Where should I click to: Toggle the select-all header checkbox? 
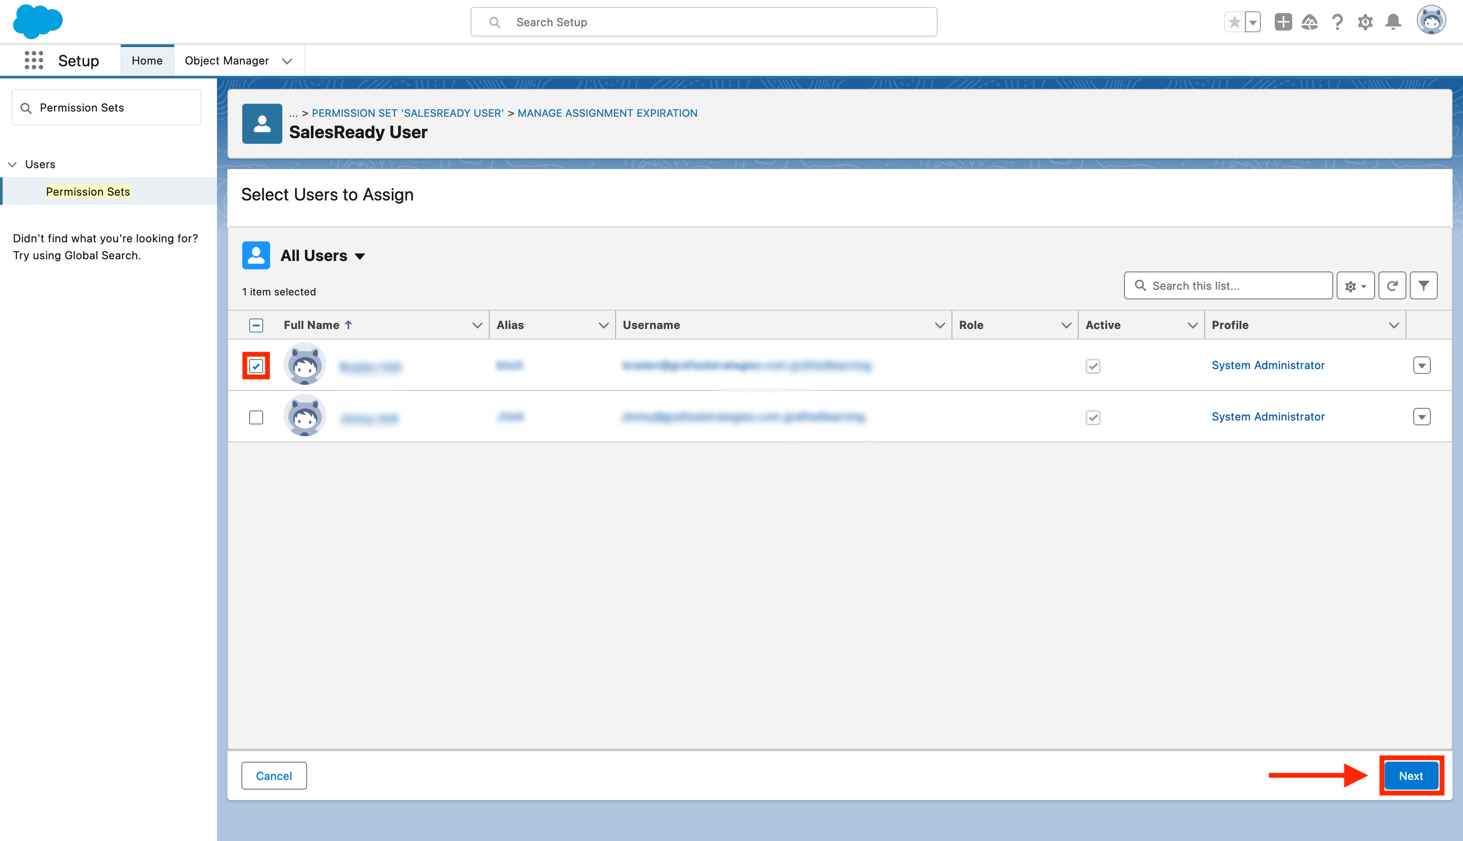(256, 325)
